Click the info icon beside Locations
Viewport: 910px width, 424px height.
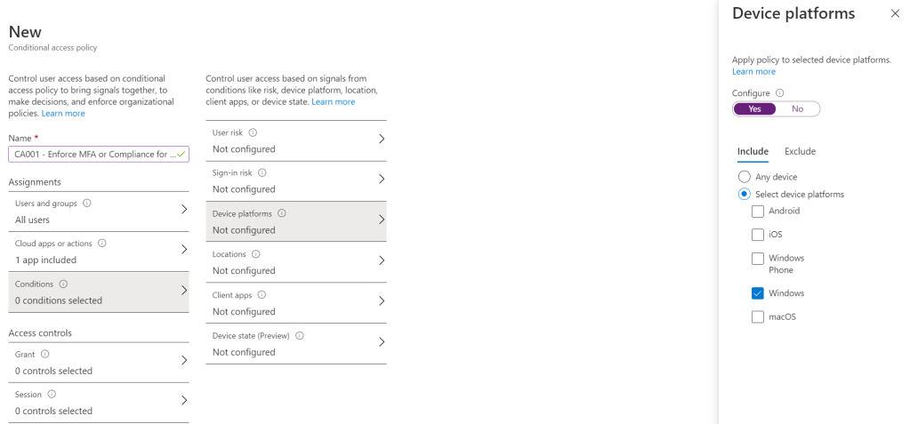coord(254,254)
